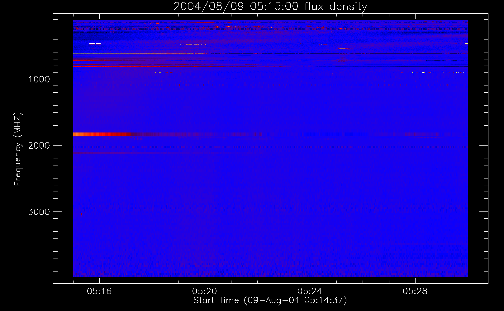Select the 2000 frequency tick label

pos(39,146)
